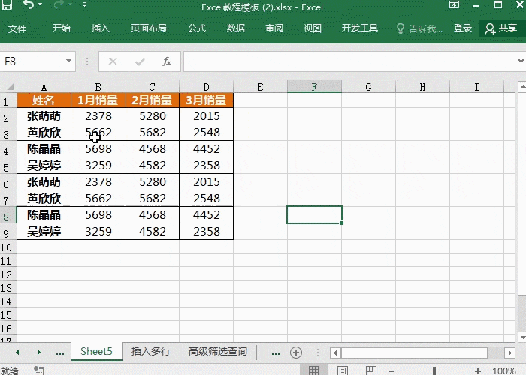The height and width of the screenshot is (375, 526).
Task: Click the enter checkmark in formula bar
Action: [140, 61]
